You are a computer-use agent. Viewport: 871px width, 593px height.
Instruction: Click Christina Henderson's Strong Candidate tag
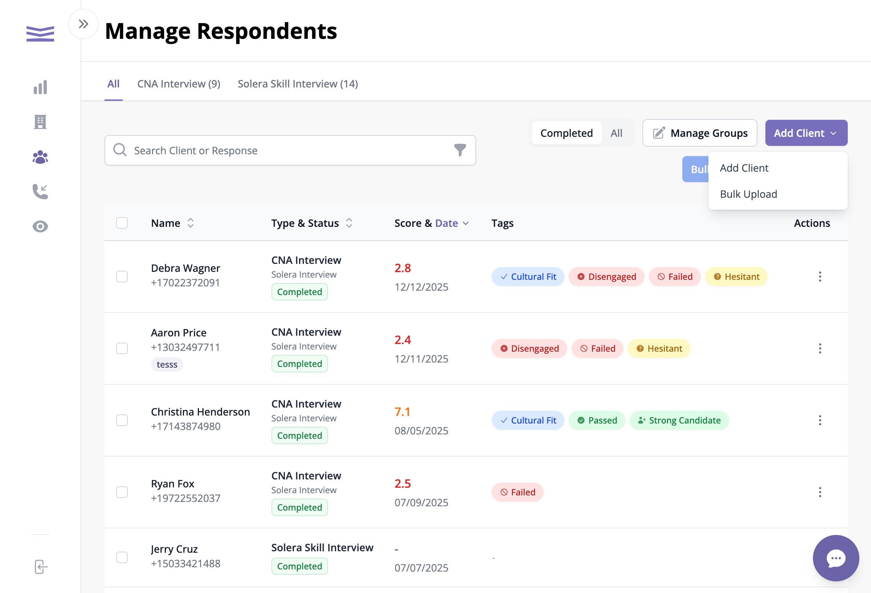(x=679, y=420)
